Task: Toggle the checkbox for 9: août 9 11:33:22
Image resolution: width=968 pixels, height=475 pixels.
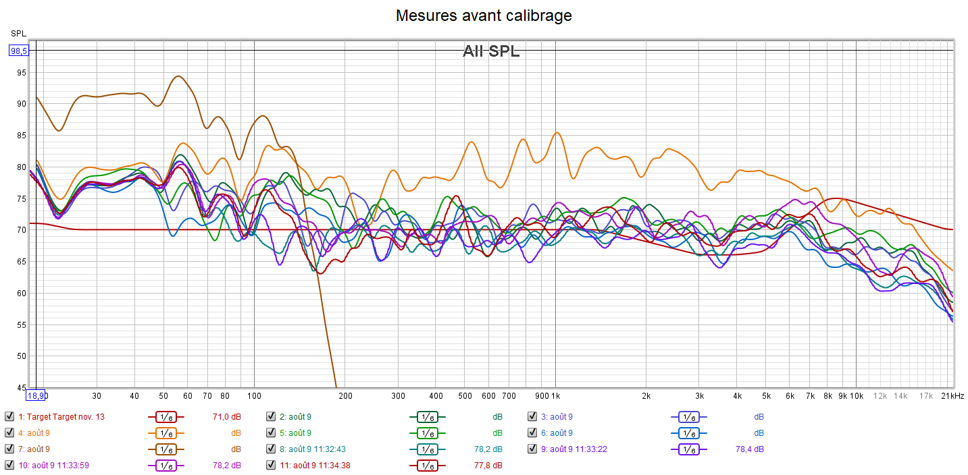Action: 532,449
